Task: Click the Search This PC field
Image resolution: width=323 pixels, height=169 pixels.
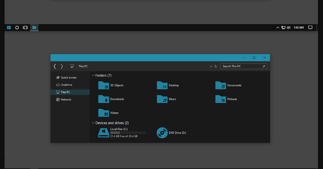Action: coord(244,66)
